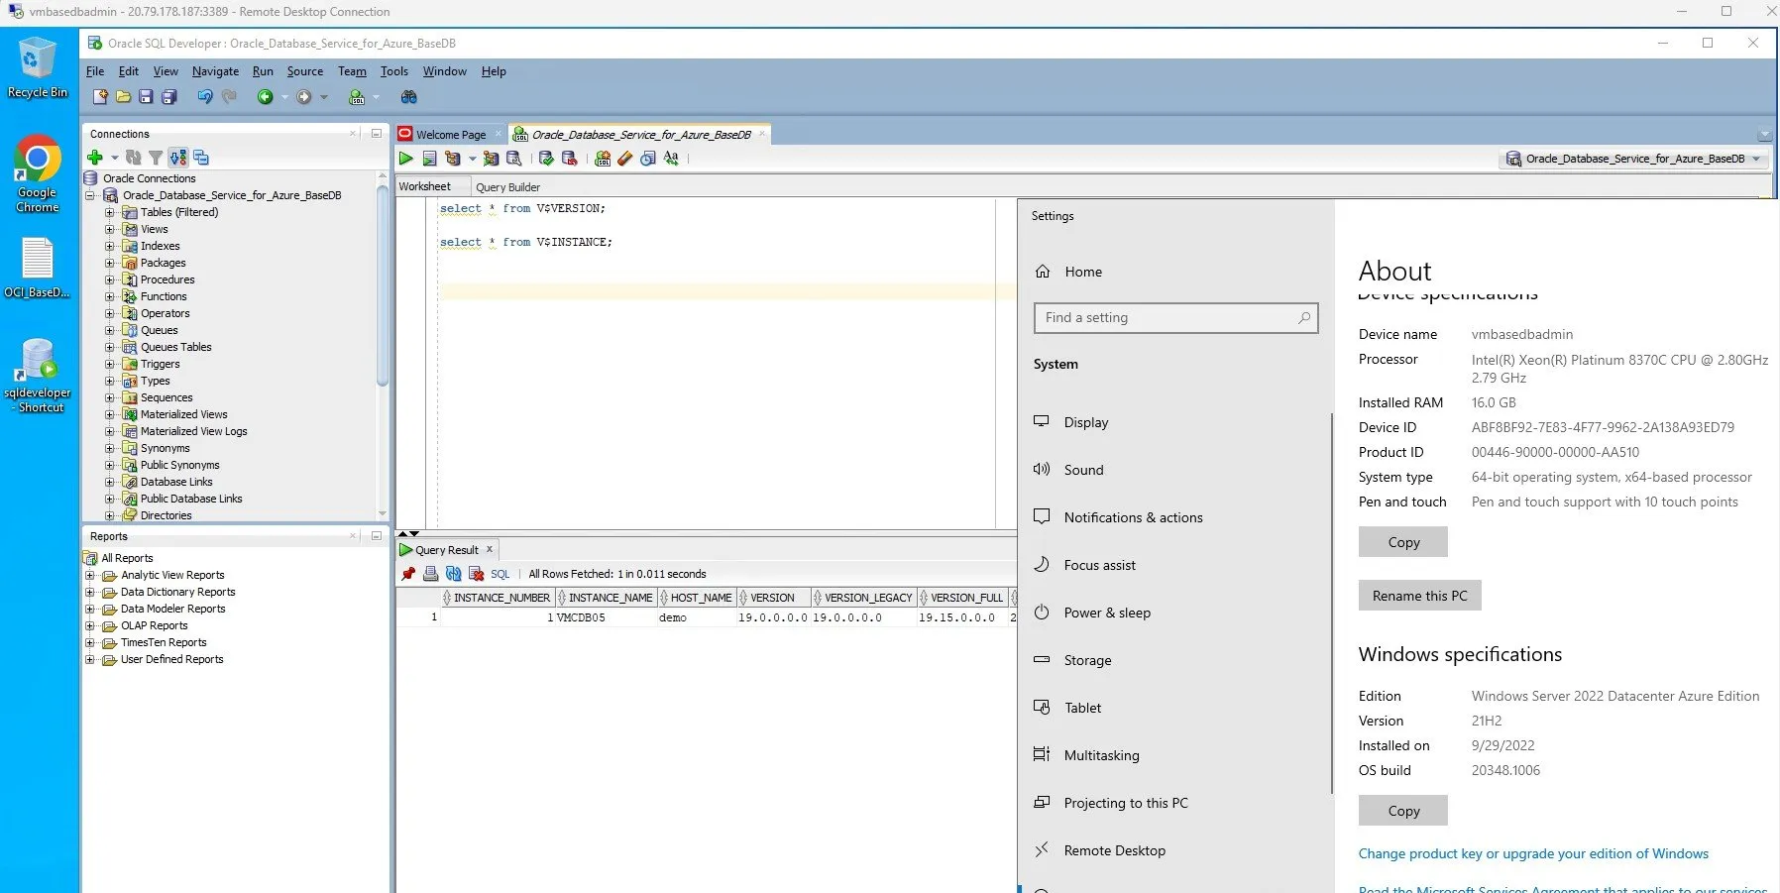Click the Delete row icon in Query Result

click(476, 574)
